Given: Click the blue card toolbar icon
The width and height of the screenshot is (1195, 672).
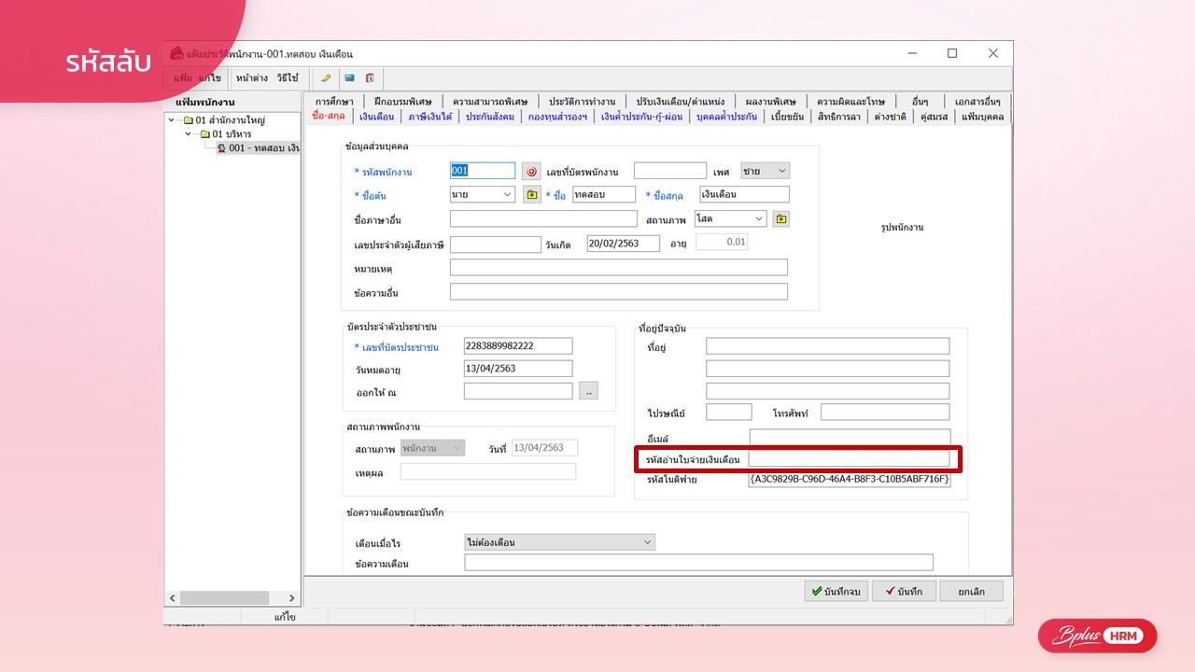Looking at the screenshot, I should pos(349,78).
